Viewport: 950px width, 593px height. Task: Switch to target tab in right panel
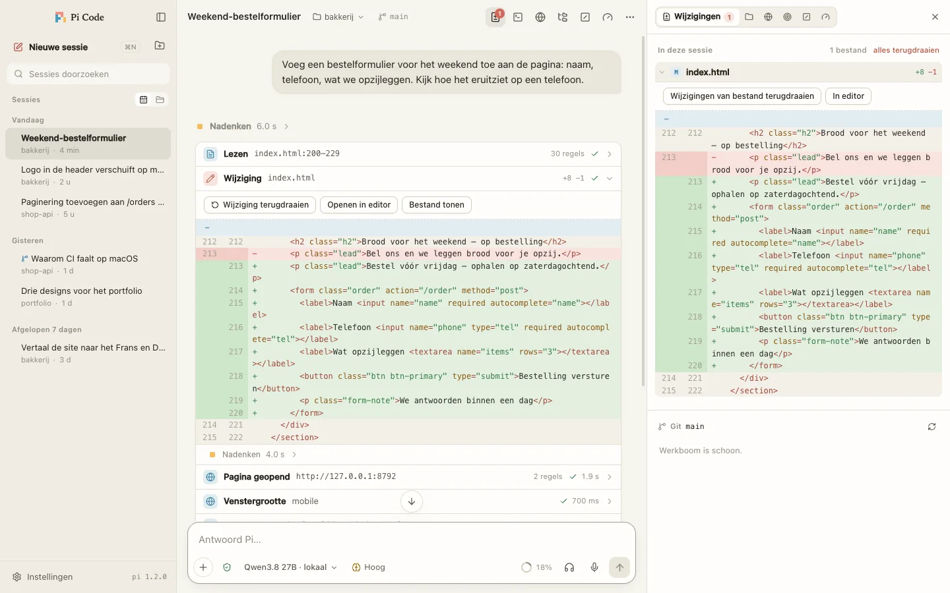coord(787,17)
